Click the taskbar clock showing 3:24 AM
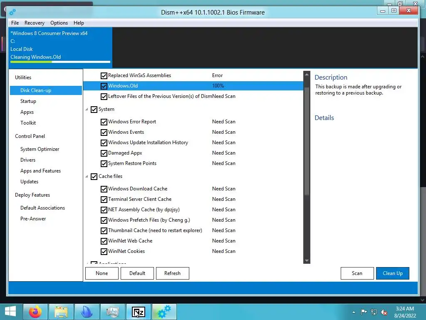Screen dimensions: 426x320 [405, 312]
